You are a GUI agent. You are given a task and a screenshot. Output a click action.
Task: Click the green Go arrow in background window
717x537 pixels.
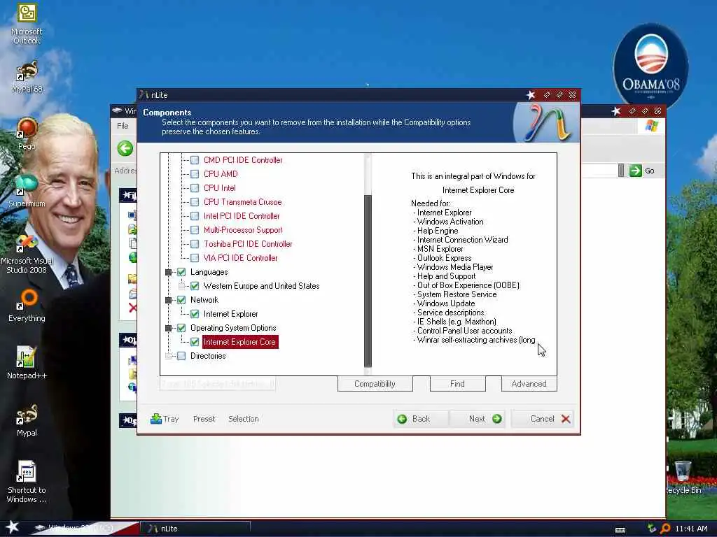pyautogui.click(x=635, y=171)
